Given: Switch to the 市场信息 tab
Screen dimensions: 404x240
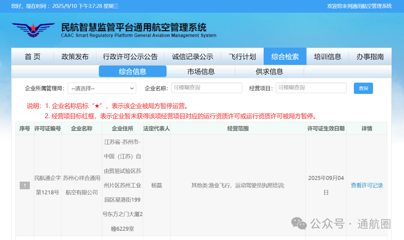Looking at the screenshot, I should pos(201,71).
